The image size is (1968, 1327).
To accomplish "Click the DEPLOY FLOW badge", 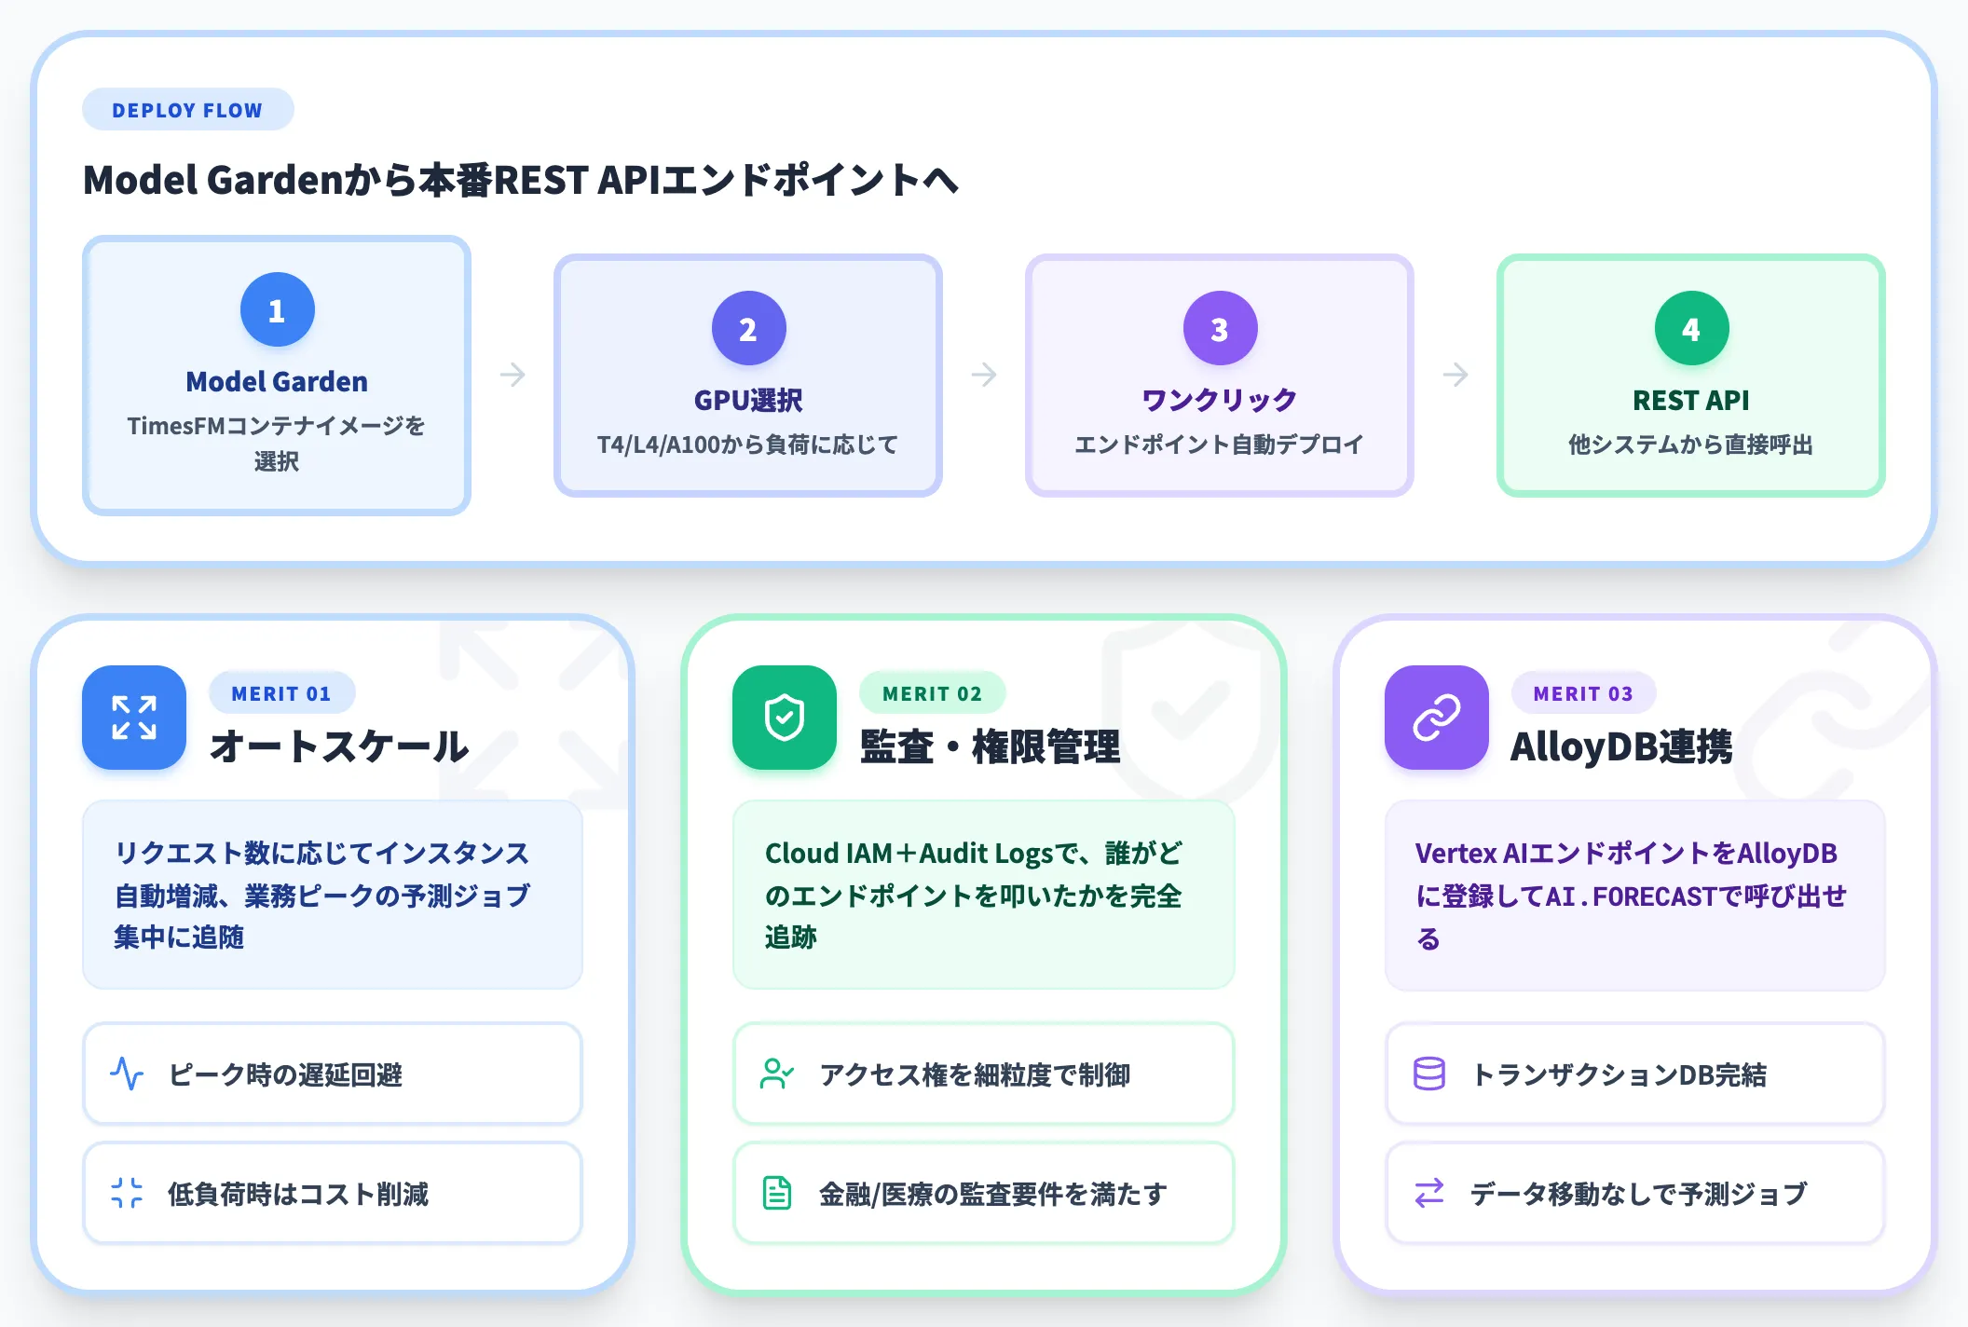I will 187,110.
